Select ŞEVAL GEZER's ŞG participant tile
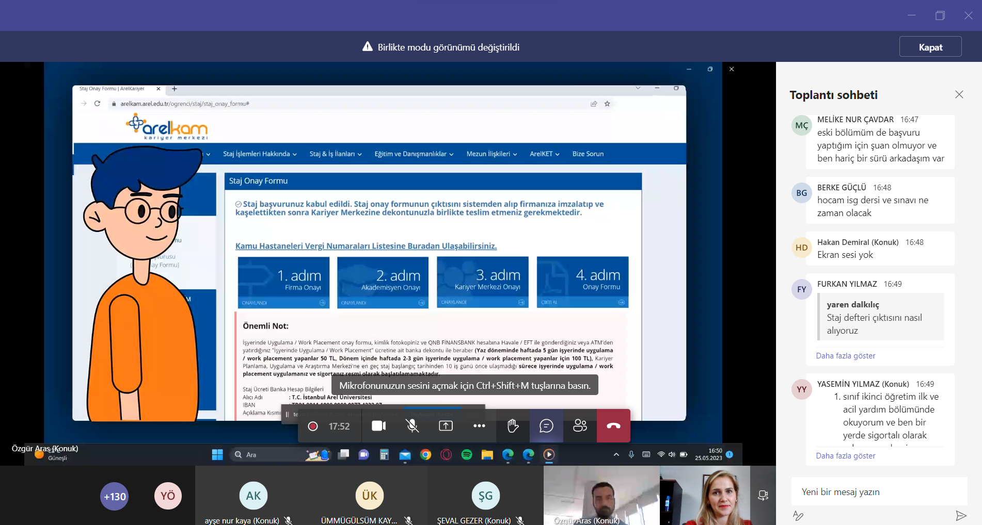This screenshot has height=525, width=982. point(486,496)
